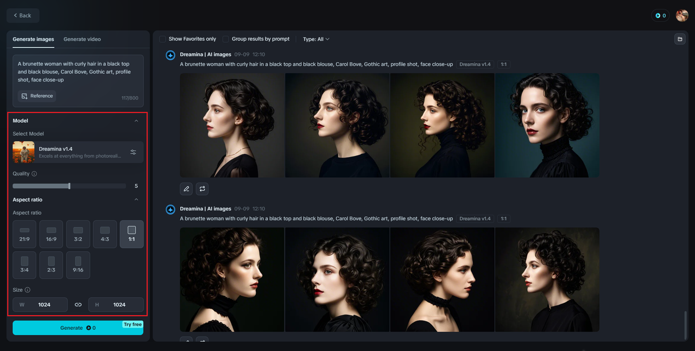Open second image in first result row
The width and height of the screenshot is (695, 351).
point(337,126)
